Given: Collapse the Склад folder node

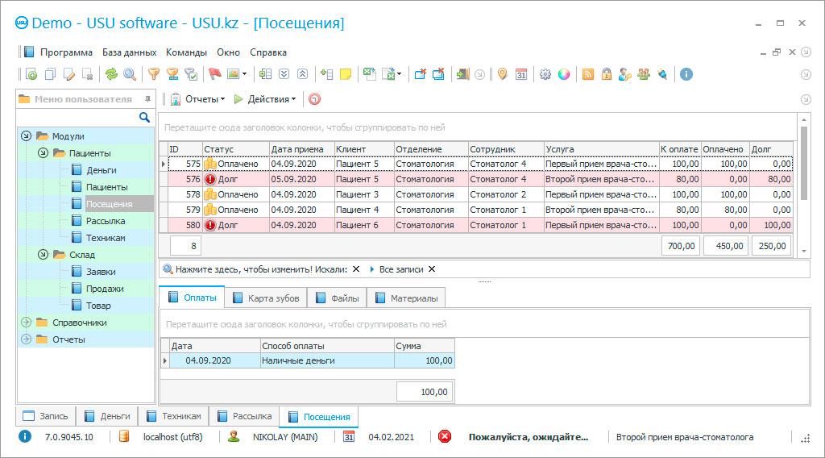Looking at the screenshot, I should click(x=44, y=254).
